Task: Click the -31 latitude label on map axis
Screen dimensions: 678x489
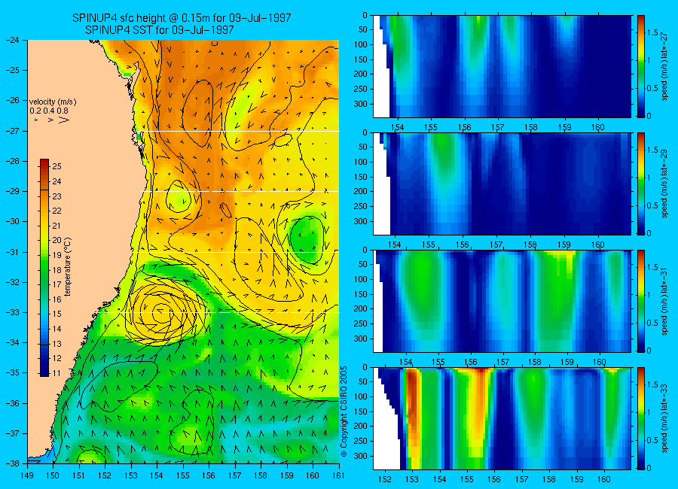Action: (12, 252)
